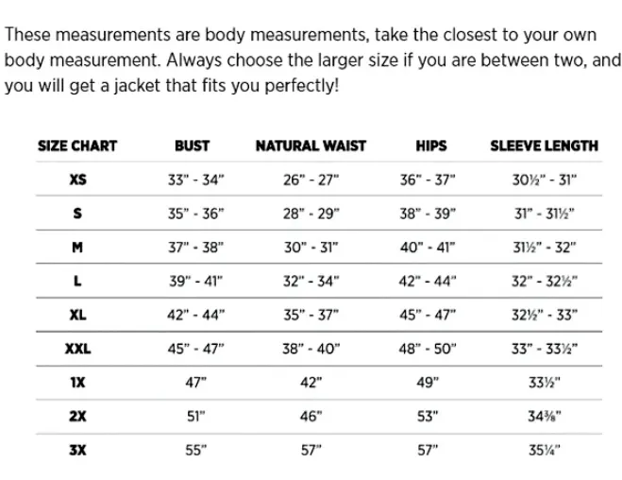Click the 45" - 47" hips measurement

click(428, 316)
